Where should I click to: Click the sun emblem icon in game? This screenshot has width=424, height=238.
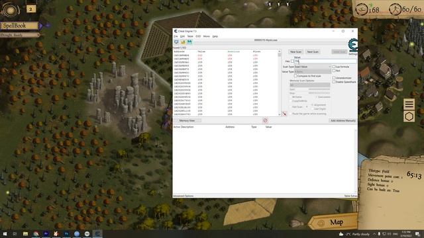(11, 10)
